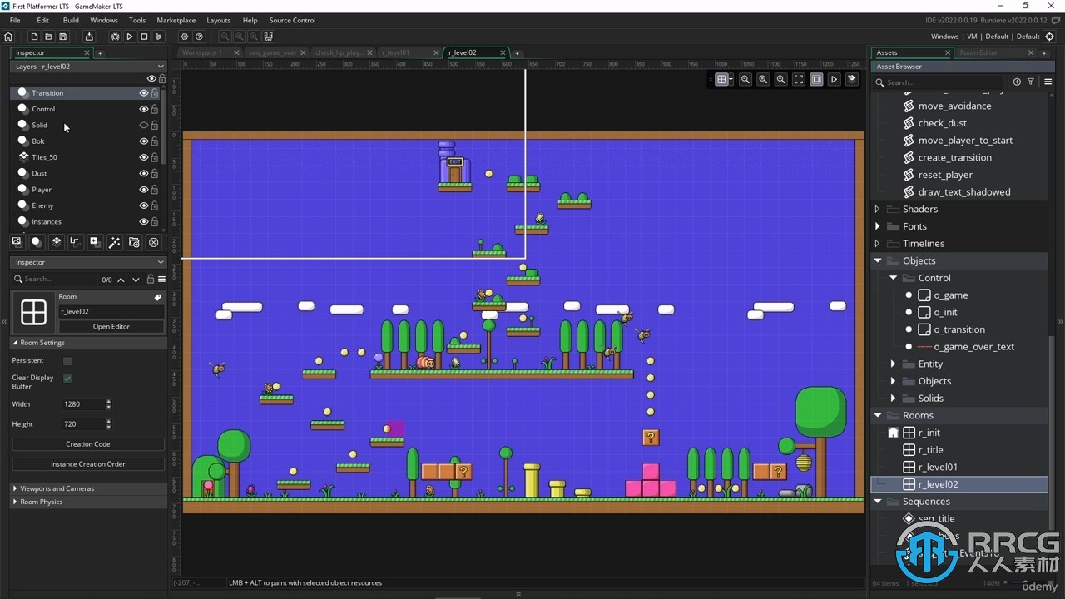Expand the Timelines folder
This screenshot has width=1065, height=599.
pyautogui.click(x=877, y=244)
